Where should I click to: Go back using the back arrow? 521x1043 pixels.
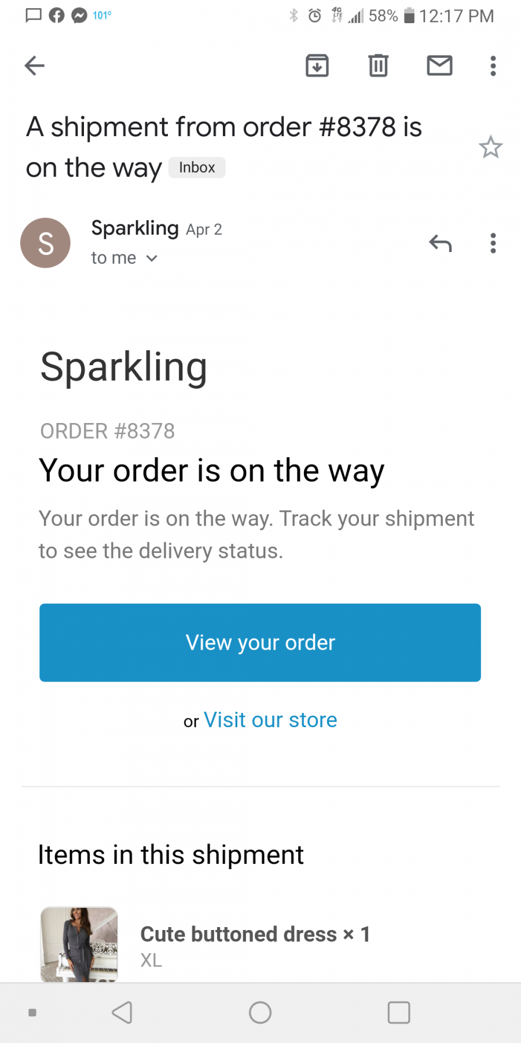(x=35, y=65)
